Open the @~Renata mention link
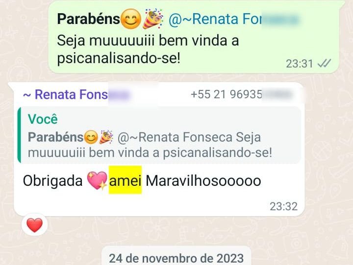This screenshot has width=353, height=265. pyautogui.click(x=233, y=19)
